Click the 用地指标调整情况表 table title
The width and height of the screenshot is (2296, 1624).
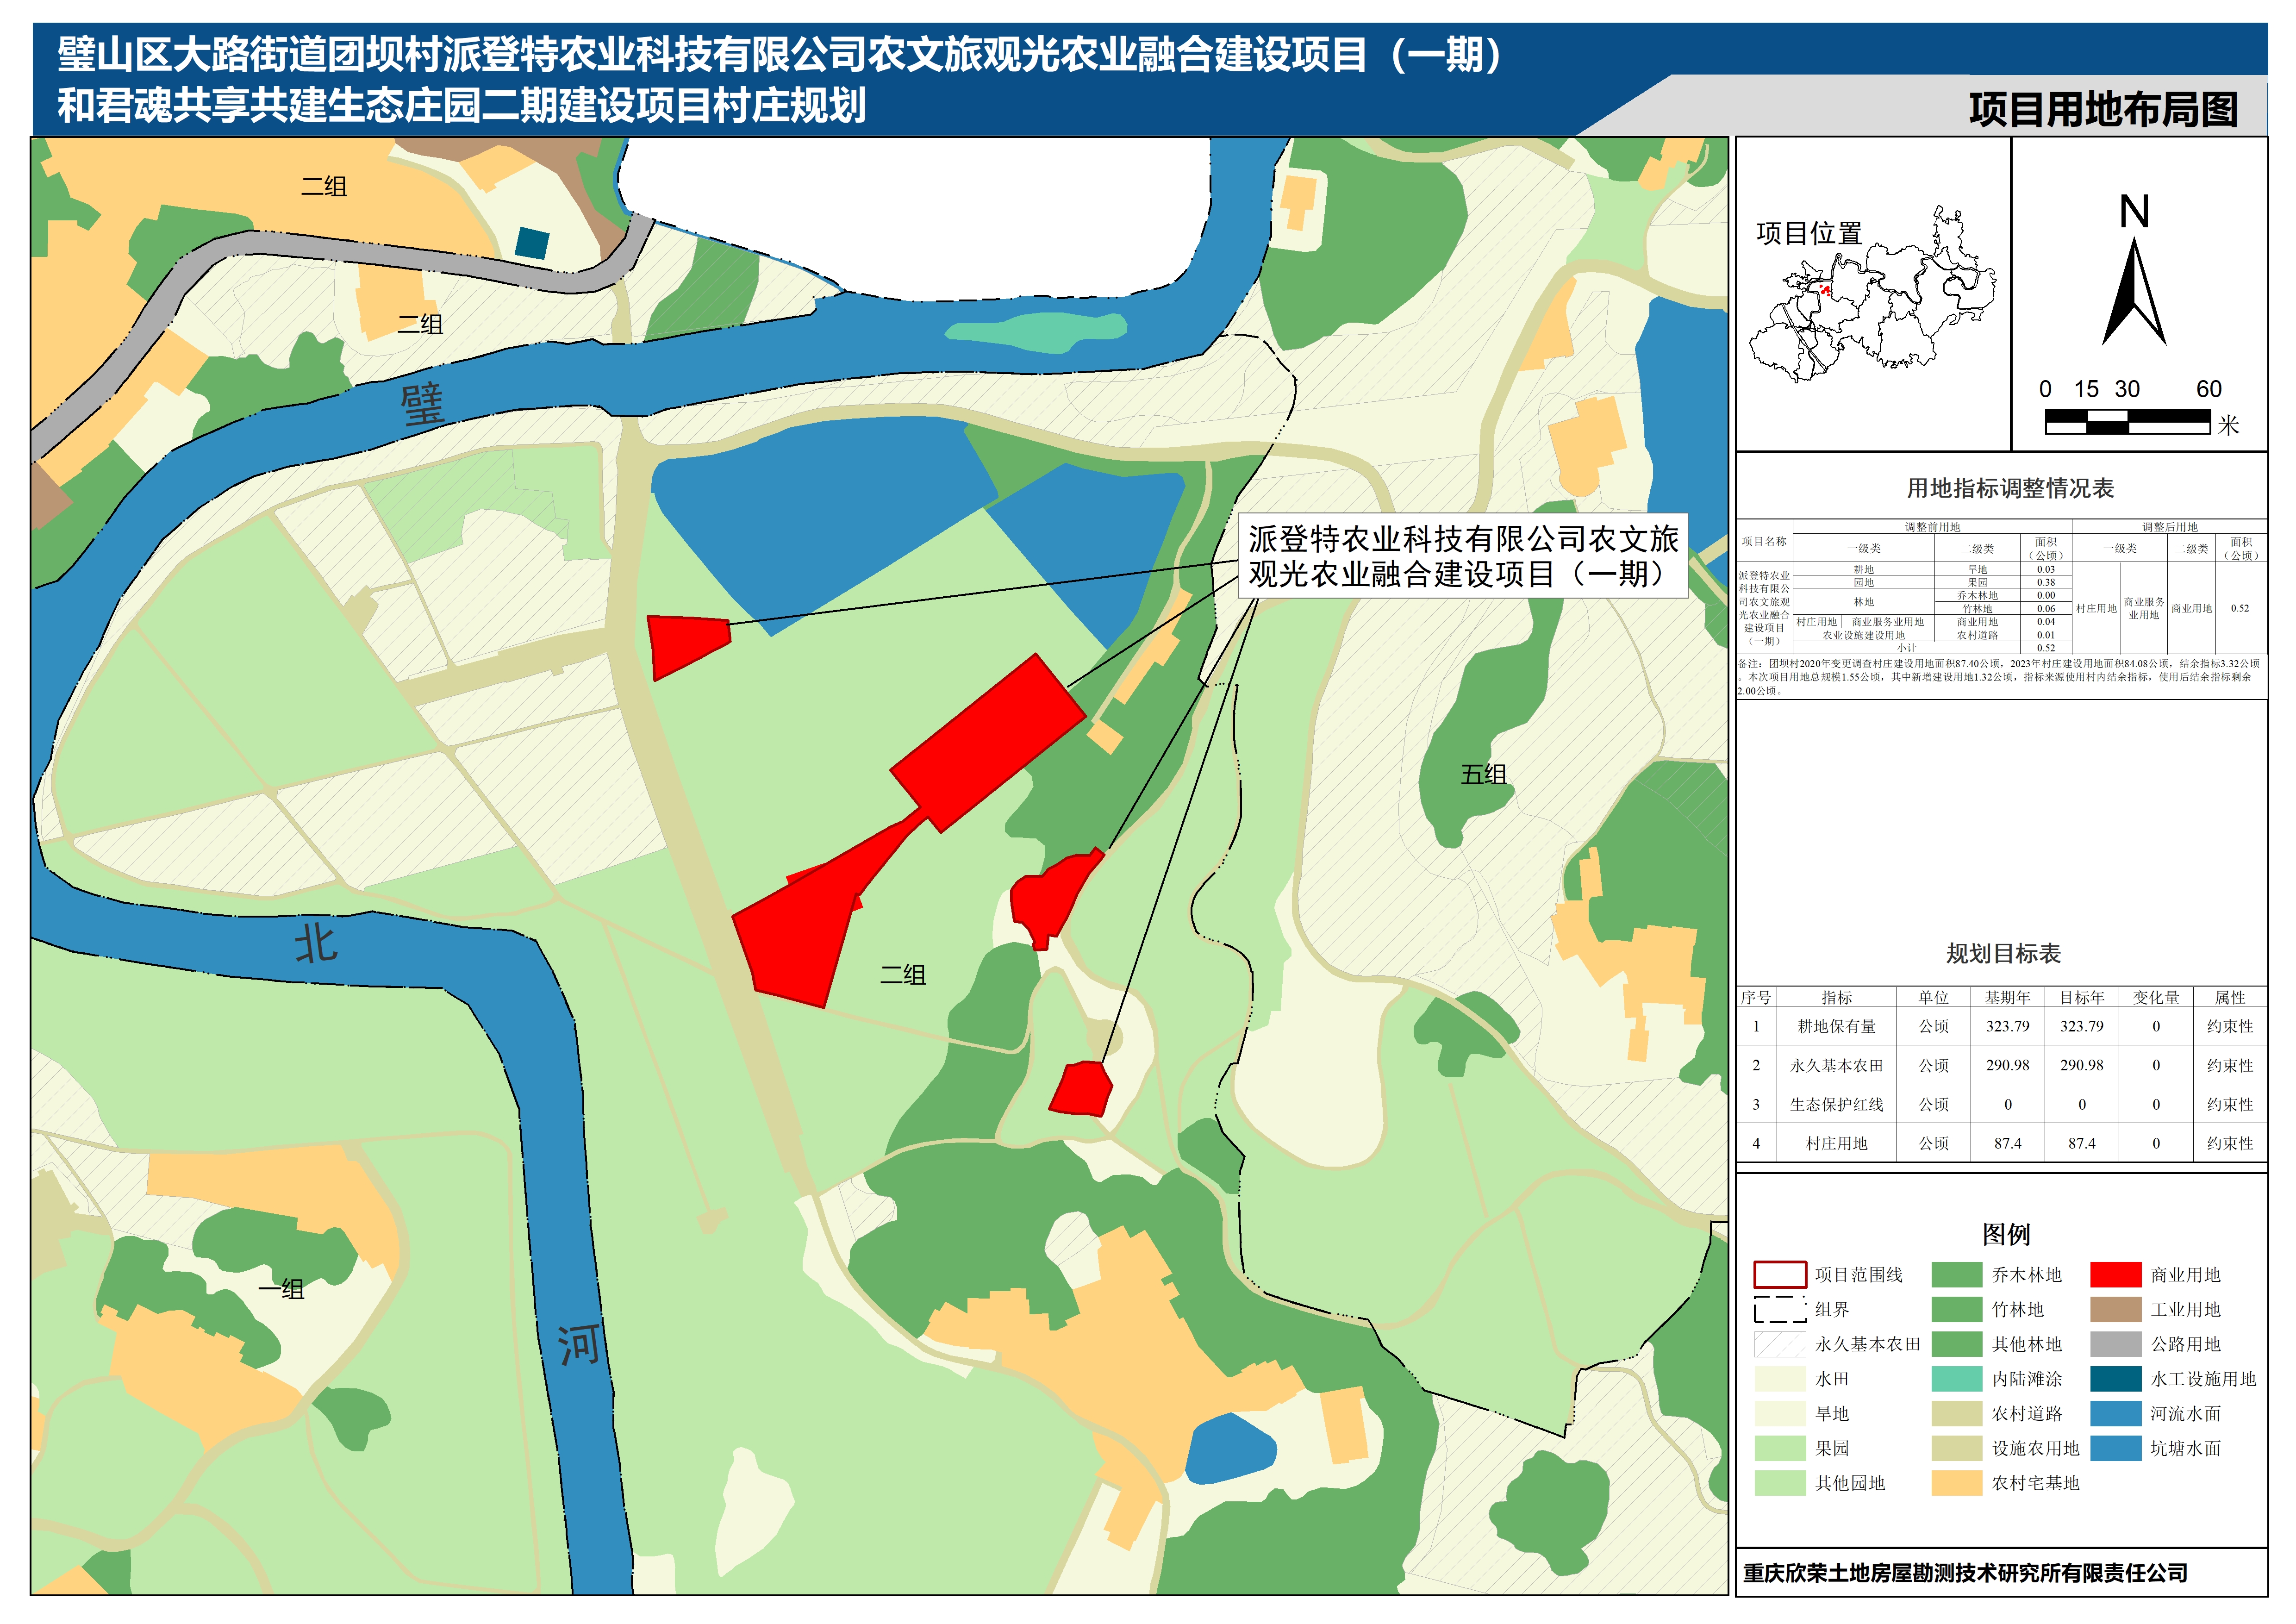click(2010, 488)
